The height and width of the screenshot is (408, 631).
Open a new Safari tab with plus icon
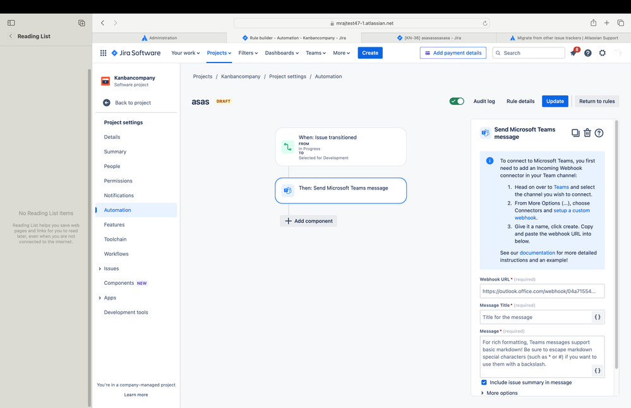[x=606, y=23]
